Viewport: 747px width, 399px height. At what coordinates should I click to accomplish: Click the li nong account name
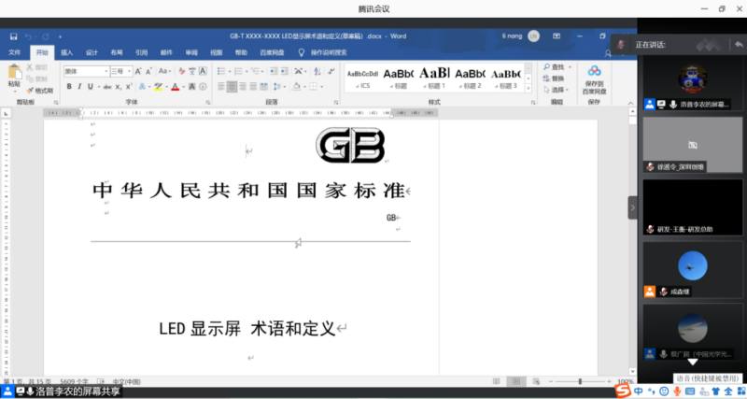(x=512, y=36)
